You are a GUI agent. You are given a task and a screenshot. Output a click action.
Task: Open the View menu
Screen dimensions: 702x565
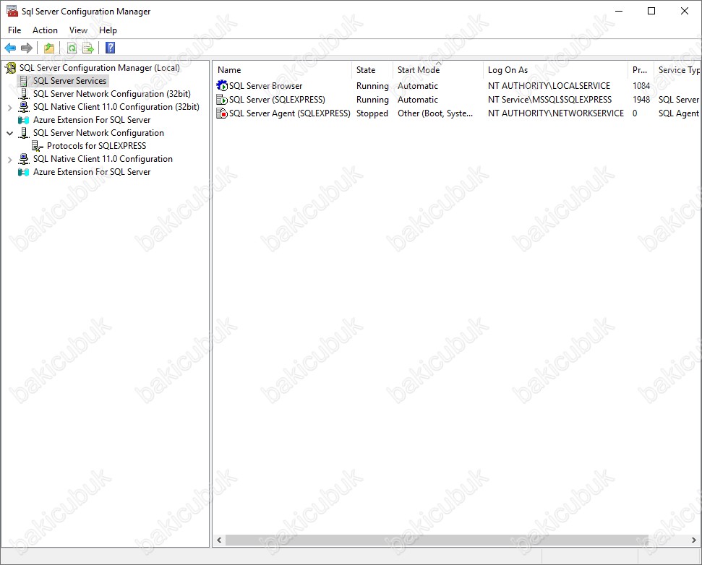coord(78,30)
